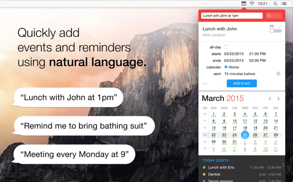Go to next month arrow
Viewport: 293px width, 182px height.
coord(278,99)
